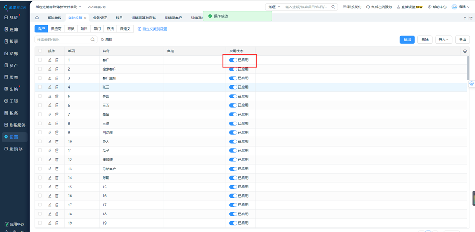475x232 pixels.
Task: Toggle fullscreen icon at top right of tabs
Action: tap(471, 18)
